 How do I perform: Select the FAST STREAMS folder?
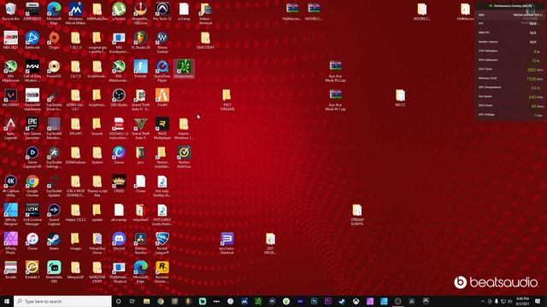point(227,100)
